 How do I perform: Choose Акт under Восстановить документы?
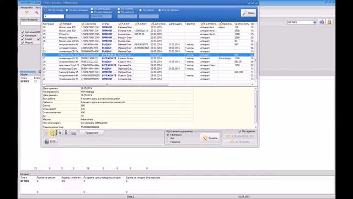pos(168,138)
